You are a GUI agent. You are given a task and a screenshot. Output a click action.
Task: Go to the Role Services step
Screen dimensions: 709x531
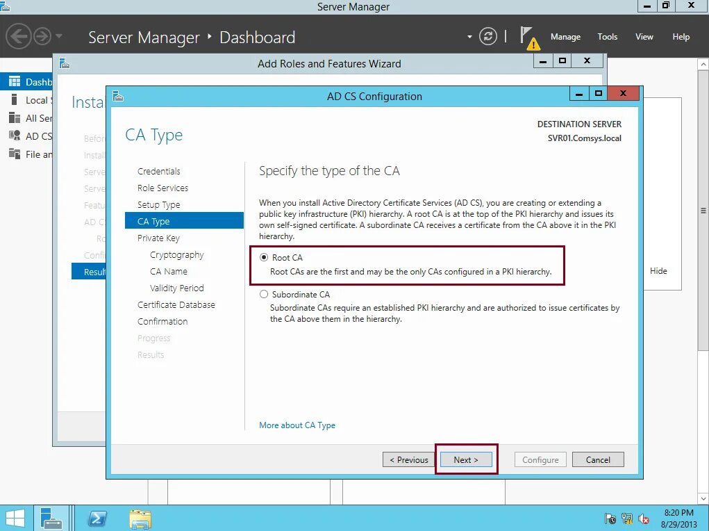click(162, 188)
